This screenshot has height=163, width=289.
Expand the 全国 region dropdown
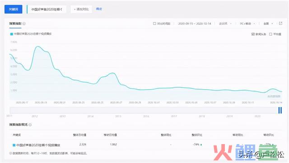[268, 23]
